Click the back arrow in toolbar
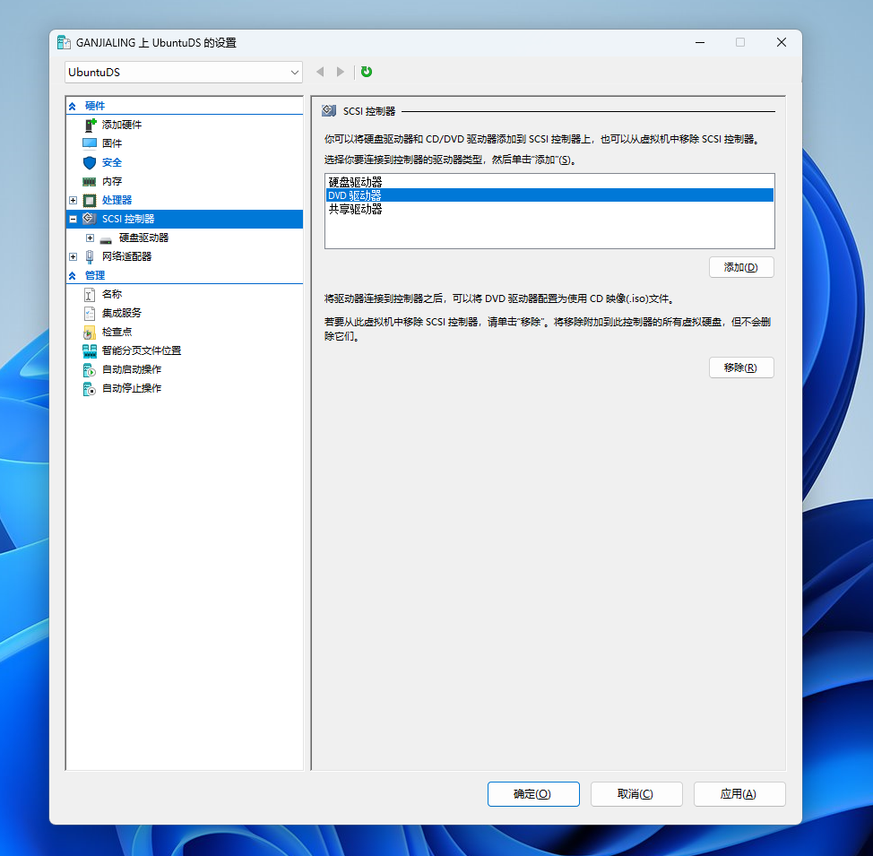The width and height of the screenshot is (873, 856). click(x=320, y=72)
